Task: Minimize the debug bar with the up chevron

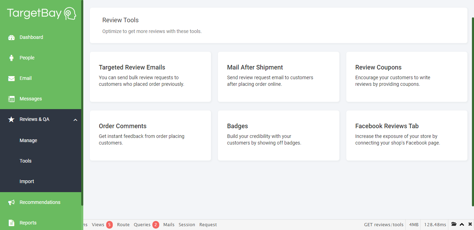Action: click(462, 224)
